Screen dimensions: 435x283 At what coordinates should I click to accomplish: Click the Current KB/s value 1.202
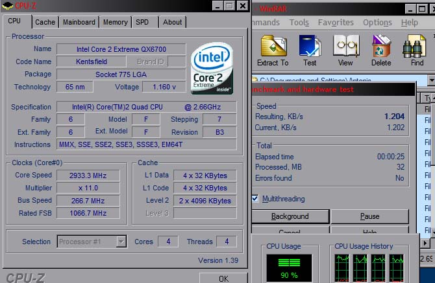[x=395, y=128]
